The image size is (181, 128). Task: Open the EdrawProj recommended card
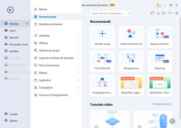131,86
